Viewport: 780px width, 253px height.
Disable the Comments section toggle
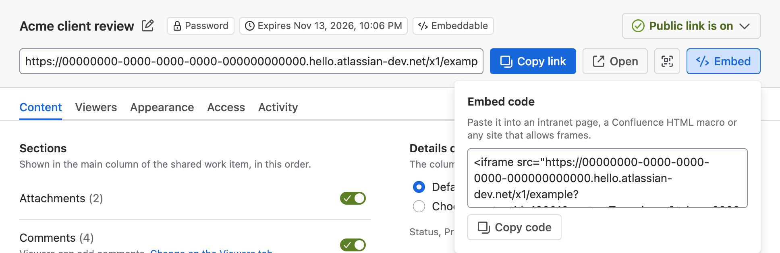pyautogui.click(x=353, y=245)
